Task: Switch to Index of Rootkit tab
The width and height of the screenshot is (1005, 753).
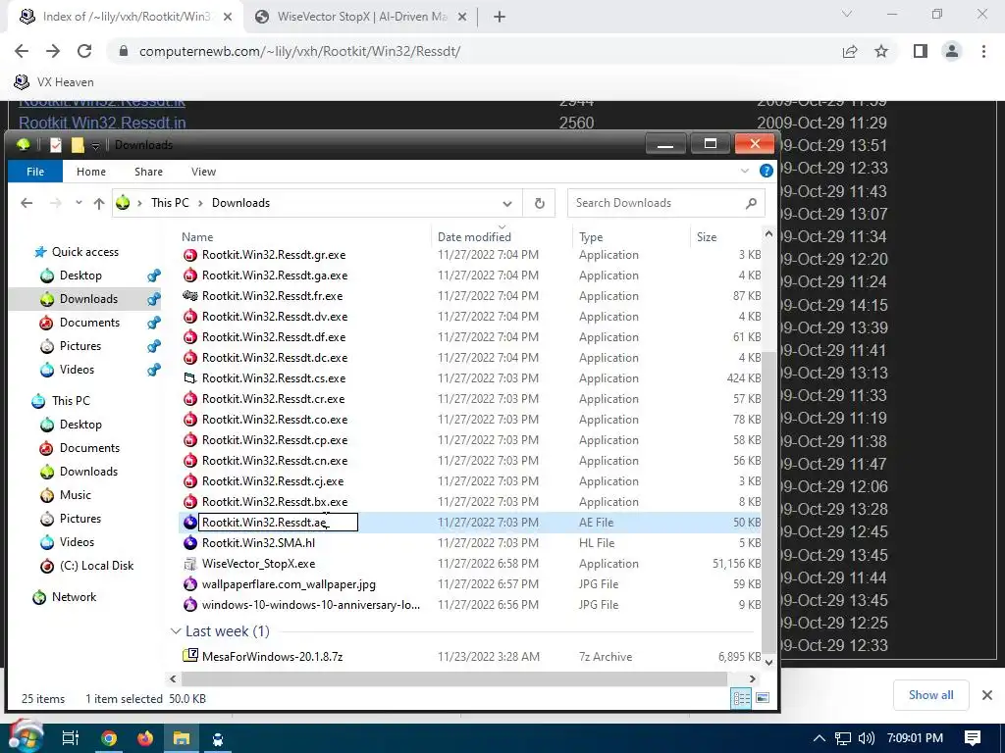Action: (x=126, y=17)
